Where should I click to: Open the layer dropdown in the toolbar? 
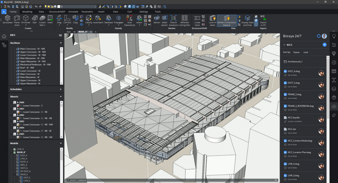(x=95, y=6)
